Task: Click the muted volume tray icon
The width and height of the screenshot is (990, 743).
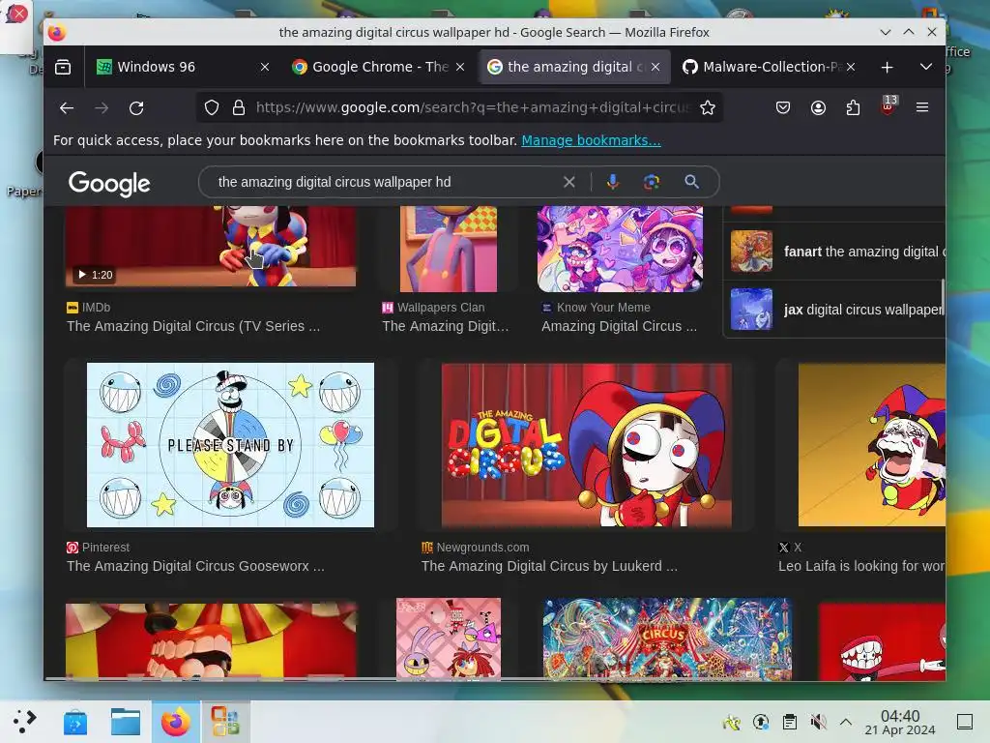Action: click(x=818, y=722)
